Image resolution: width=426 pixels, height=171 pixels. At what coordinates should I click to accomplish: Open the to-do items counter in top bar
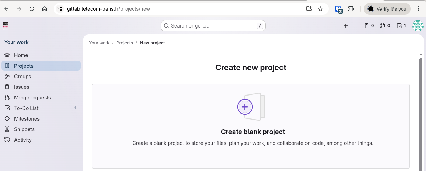click(x=401, y=26)
